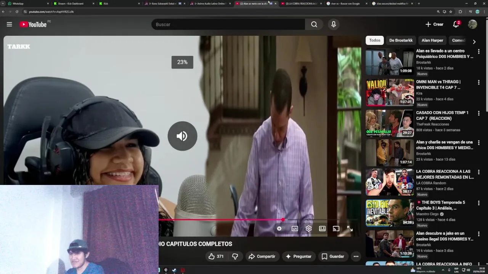This screenshot has width=488, height=274.
Task: Go back in the browser
Action: click(3, 12)
